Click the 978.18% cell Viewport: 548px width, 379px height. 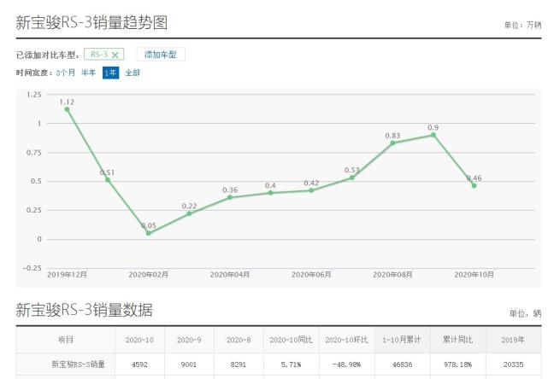(x=458, y=364)
